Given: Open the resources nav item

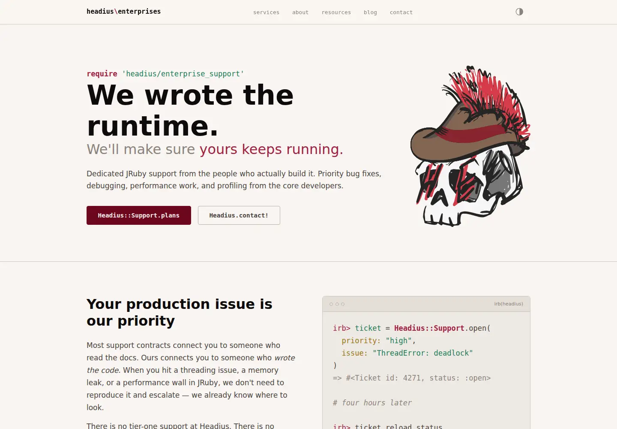Looking at the screenshot, I should click(336, 12).
